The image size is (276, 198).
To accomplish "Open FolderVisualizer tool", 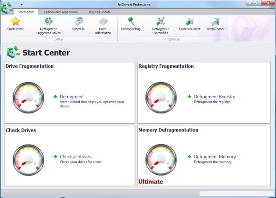I will tap(189, 24).
